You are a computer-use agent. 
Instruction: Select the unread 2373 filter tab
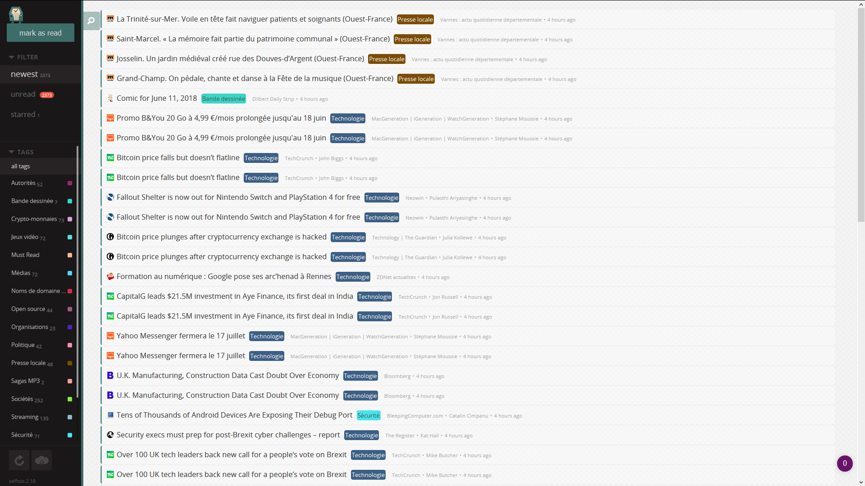tap(33, 94)
